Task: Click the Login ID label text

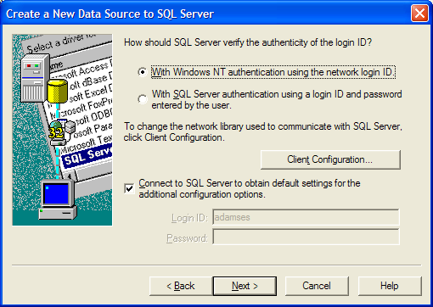Action: click(189, 218)
